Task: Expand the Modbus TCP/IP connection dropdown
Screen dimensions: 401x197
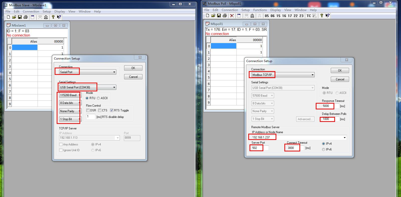Action: coord(312,75)
